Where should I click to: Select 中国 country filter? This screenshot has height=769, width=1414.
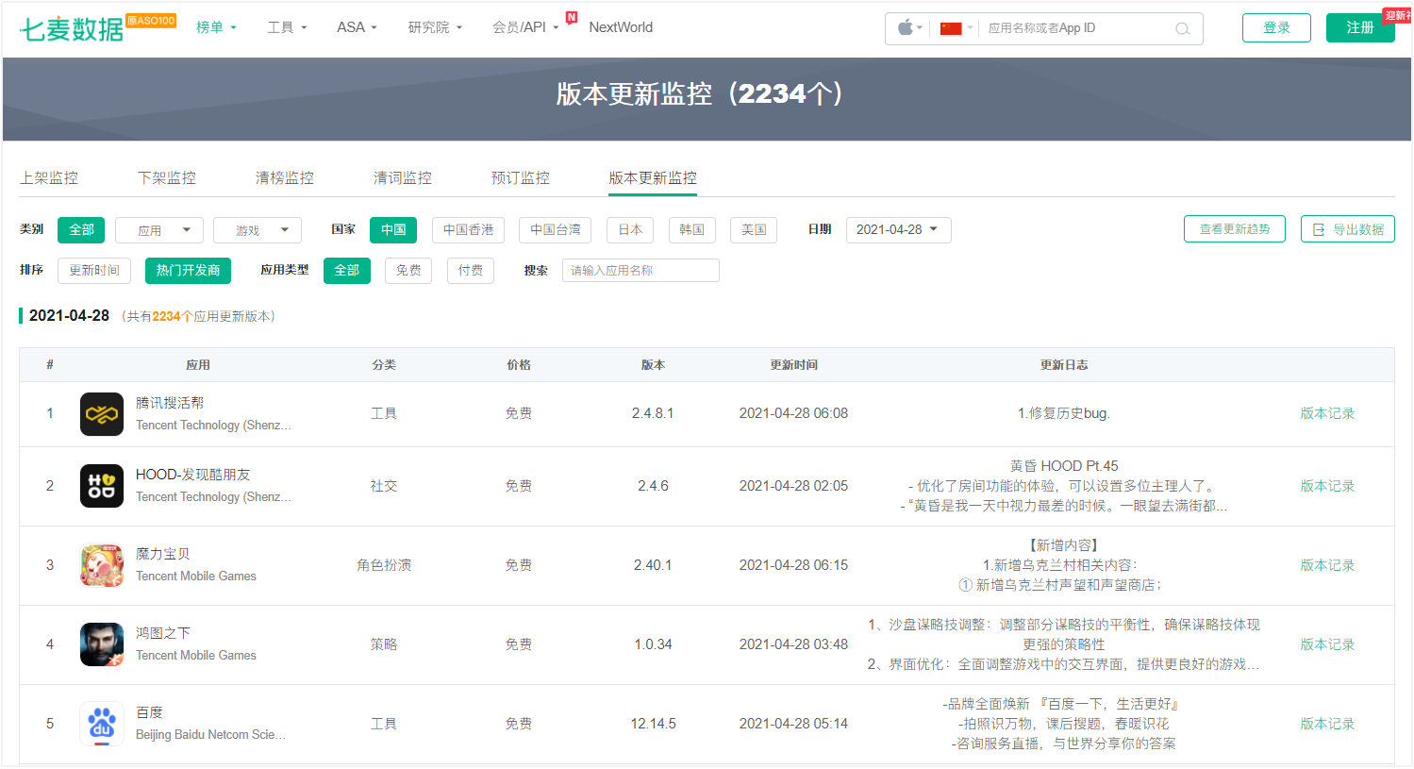(x=393, y=230)
